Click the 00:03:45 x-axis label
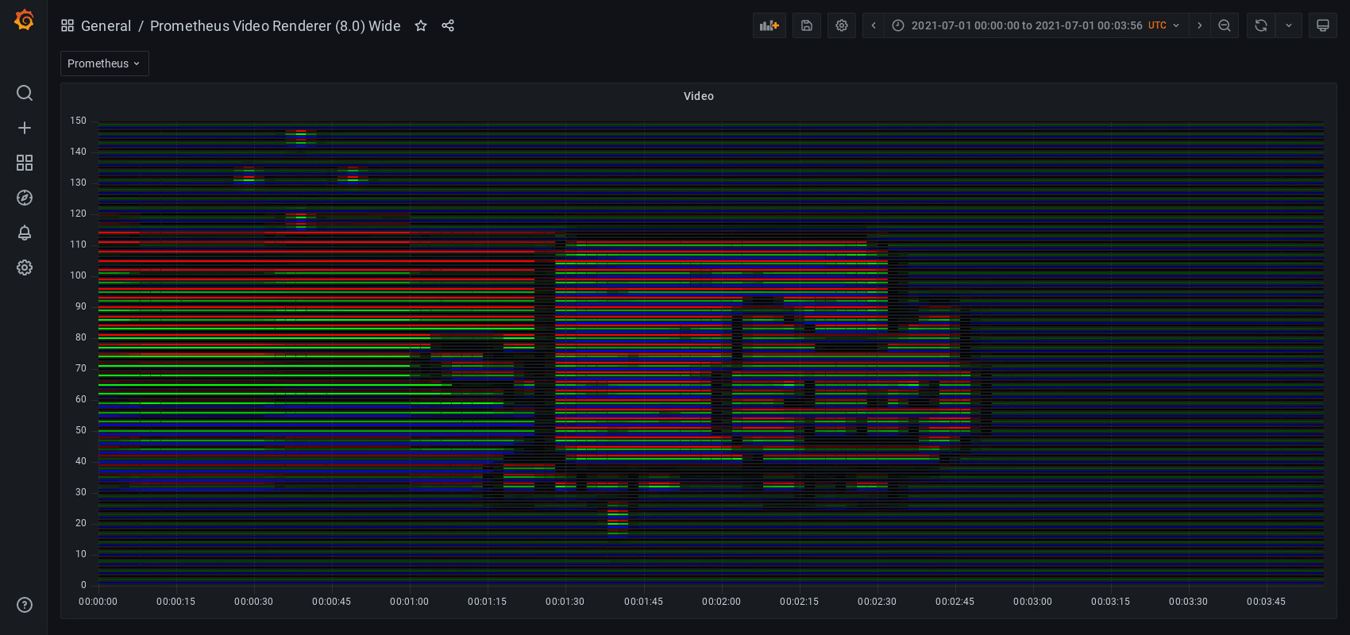Screen dimensions: 1350x635 (1266, 602)
